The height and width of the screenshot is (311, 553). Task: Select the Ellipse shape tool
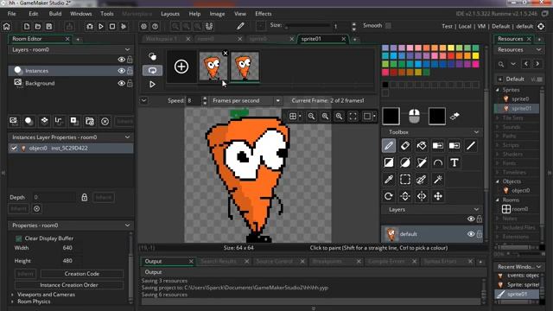click(x=405, y=162)
